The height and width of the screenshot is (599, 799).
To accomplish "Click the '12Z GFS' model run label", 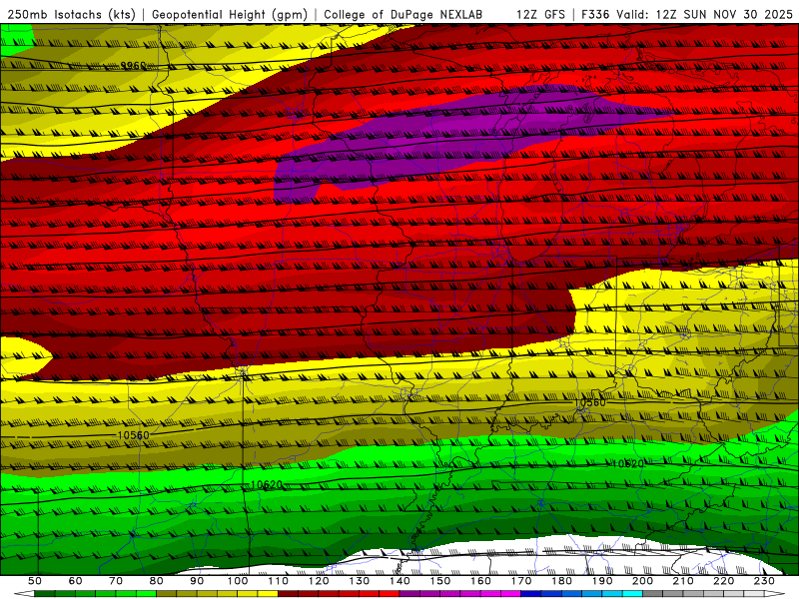I will point(540,15).
